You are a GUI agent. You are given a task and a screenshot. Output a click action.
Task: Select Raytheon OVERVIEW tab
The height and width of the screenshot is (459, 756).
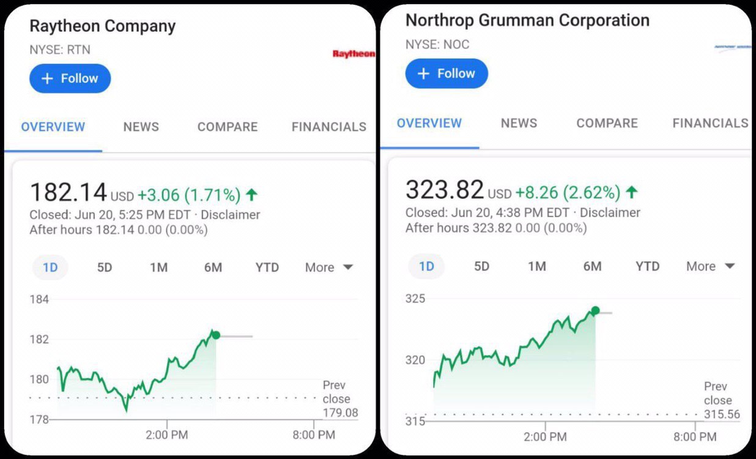coord(53,127)
